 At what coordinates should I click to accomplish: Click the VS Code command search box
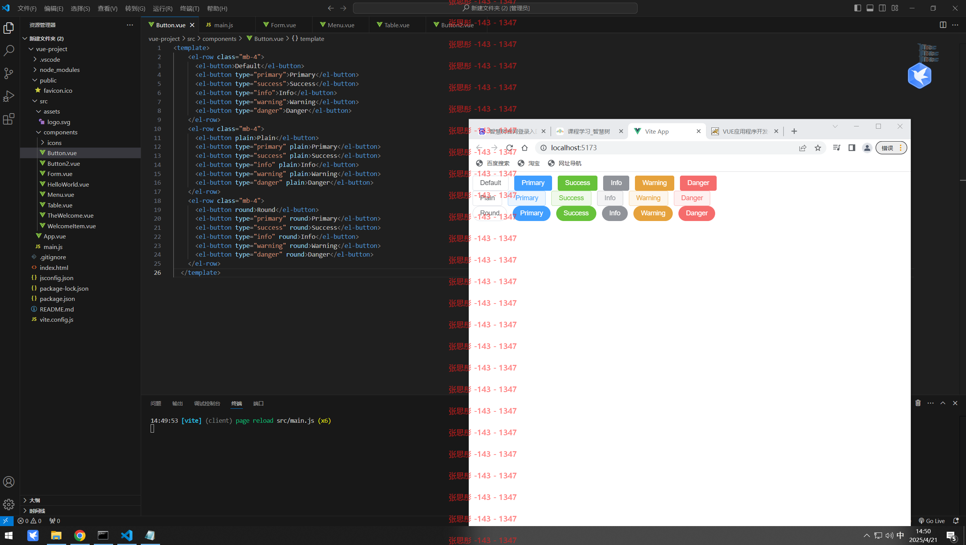(495, 8)
